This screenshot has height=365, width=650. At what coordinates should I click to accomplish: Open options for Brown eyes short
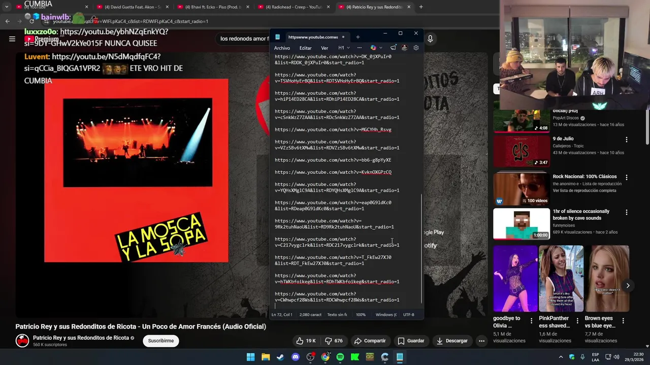(623, 321)
